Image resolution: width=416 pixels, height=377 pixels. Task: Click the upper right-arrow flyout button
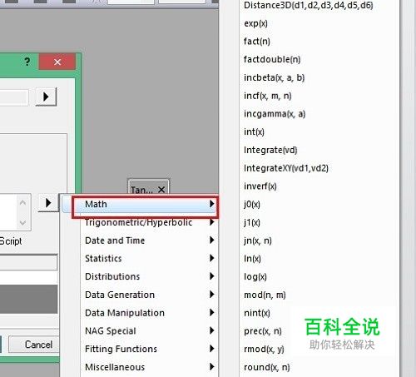click(x=46, y=97)
